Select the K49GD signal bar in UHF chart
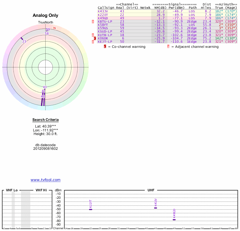This screenshot has width=240, height=231. [x=174, y=220]
